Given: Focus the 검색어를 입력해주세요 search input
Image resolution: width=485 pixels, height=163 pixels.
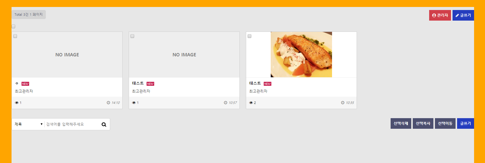Looking at the screenshot, I should tap(72, 124).
